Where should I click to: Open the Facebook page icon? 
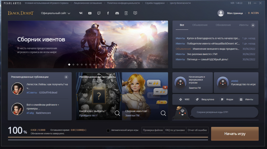pyautogui.click(x=108, y=13)
